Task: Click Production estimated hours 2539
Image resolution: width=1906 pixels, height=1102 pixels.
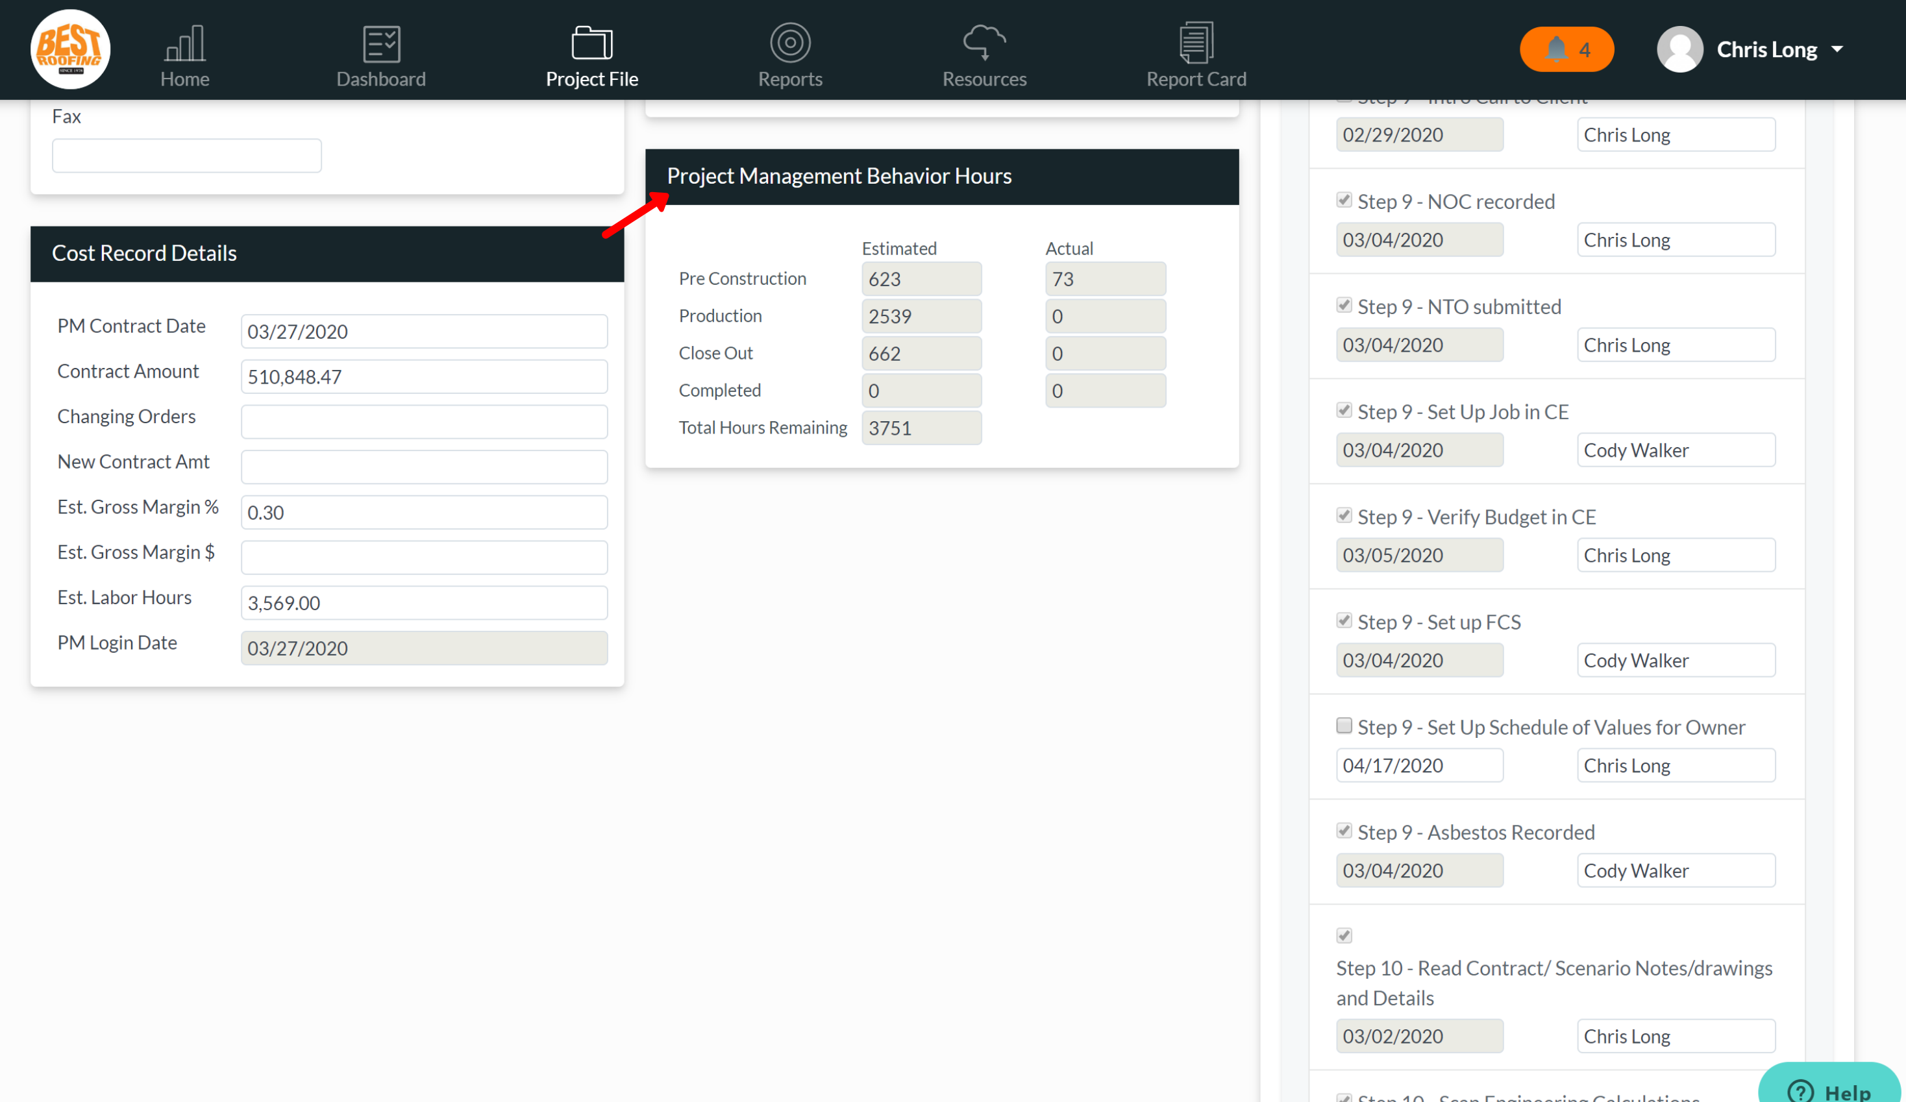Action: pyautogui.click(x=921, y=316)
